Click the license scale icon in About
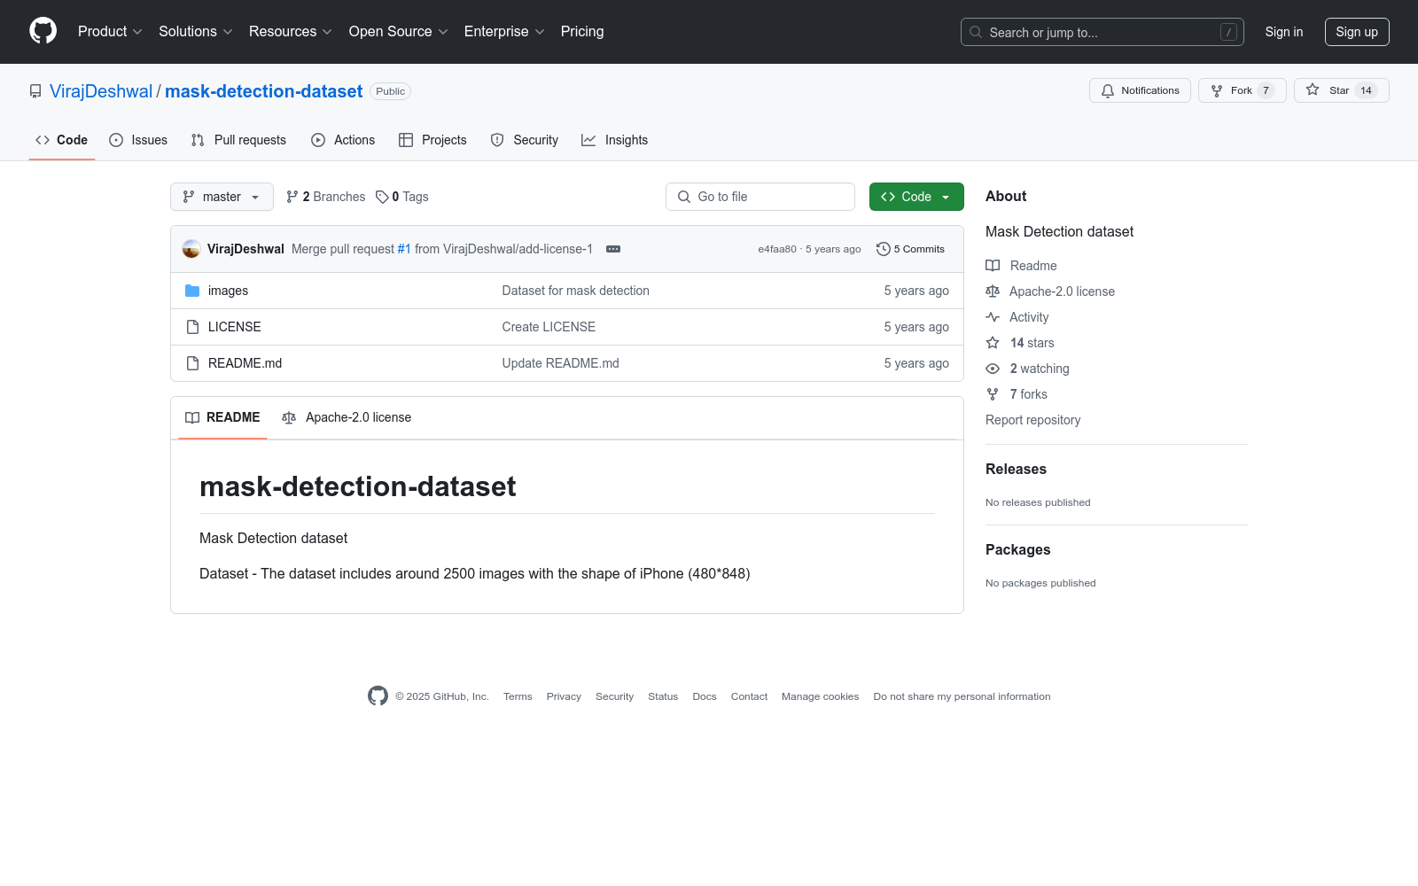Viewport: 1418px width, 886px height. (993, 291)
